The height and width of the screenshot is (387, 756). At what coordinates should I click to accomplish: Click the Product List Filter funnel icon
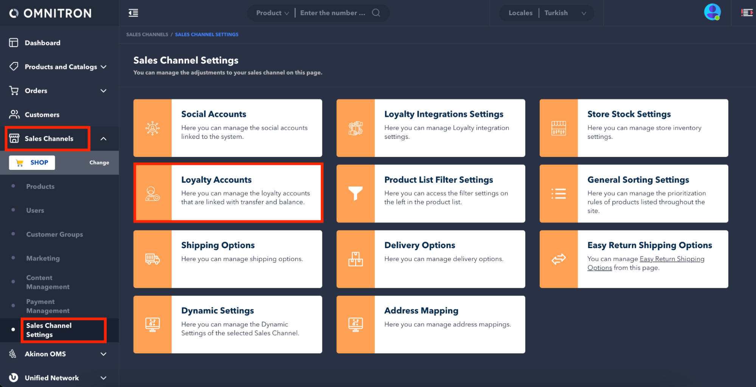click(x=355, y=193)
